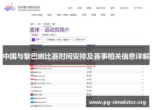152x110 pixels.
Task: Go to the 纪录 records page
Action: (x=84, y=15)
